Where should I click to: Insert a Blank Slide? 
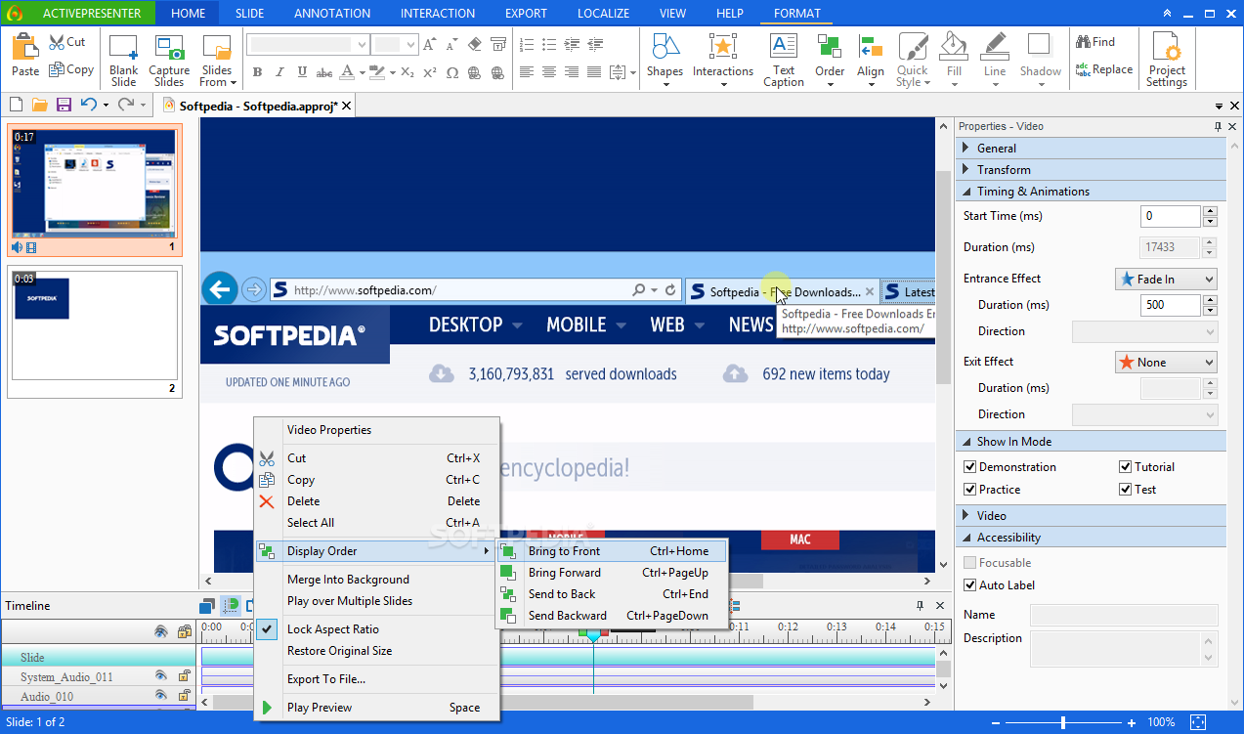pos(124,61)
